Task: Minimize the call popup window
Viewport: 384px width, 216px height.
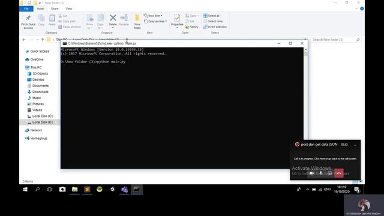Action: point(355,145)
